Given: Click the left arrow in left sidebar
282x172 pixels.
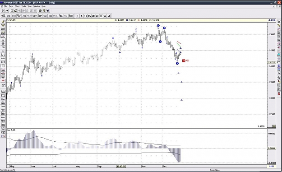Looking at the screenshot, I should point(3,47).
